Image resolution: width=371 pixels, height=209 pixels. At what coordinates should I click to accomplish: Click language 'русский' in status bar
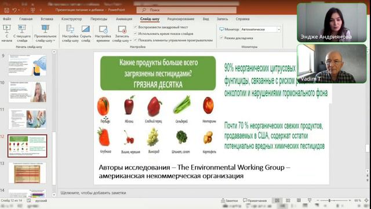pyautogui.click(x=41, y=201)
